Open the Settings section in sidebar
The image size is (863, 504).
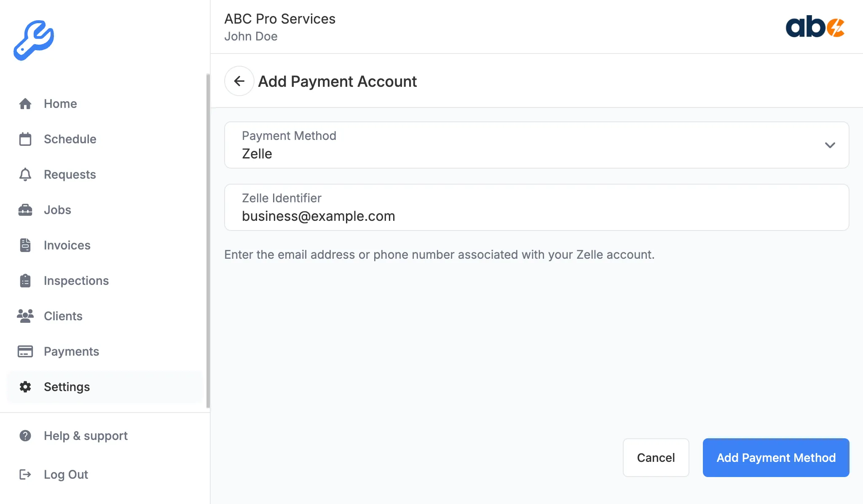(67, 387)
